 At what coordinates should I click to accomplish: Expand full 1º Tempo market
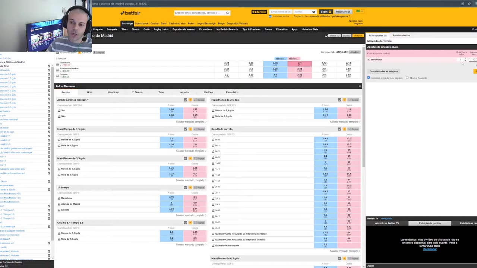(x=191, y=215)
